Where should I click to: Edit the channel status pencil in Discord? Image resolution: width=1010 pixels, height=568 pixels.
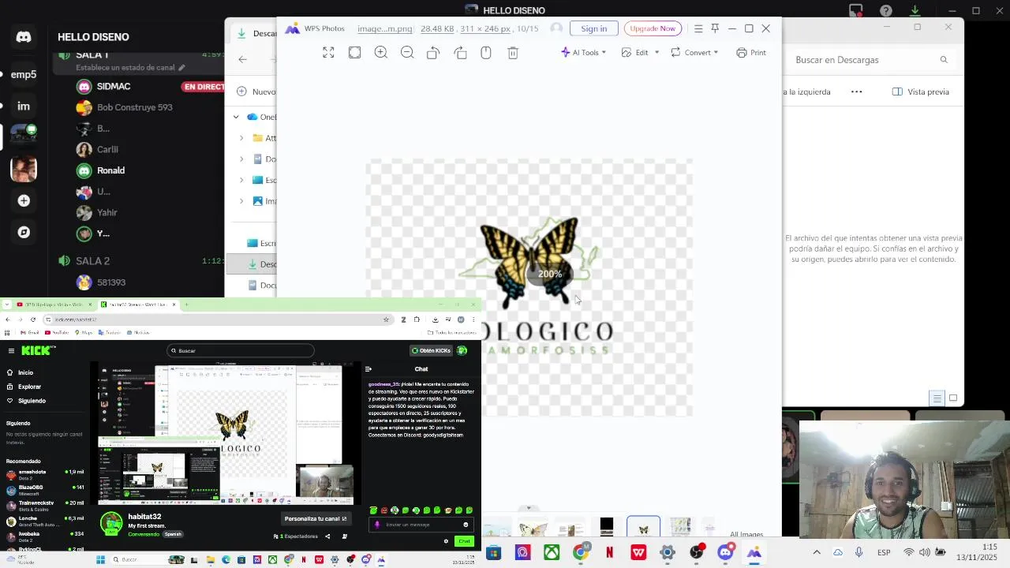click(181, 68)
